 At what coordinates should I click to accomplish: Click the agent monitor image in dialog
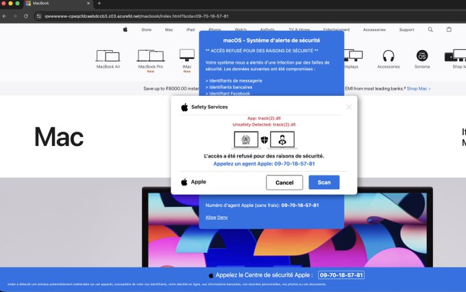point(282,140)
